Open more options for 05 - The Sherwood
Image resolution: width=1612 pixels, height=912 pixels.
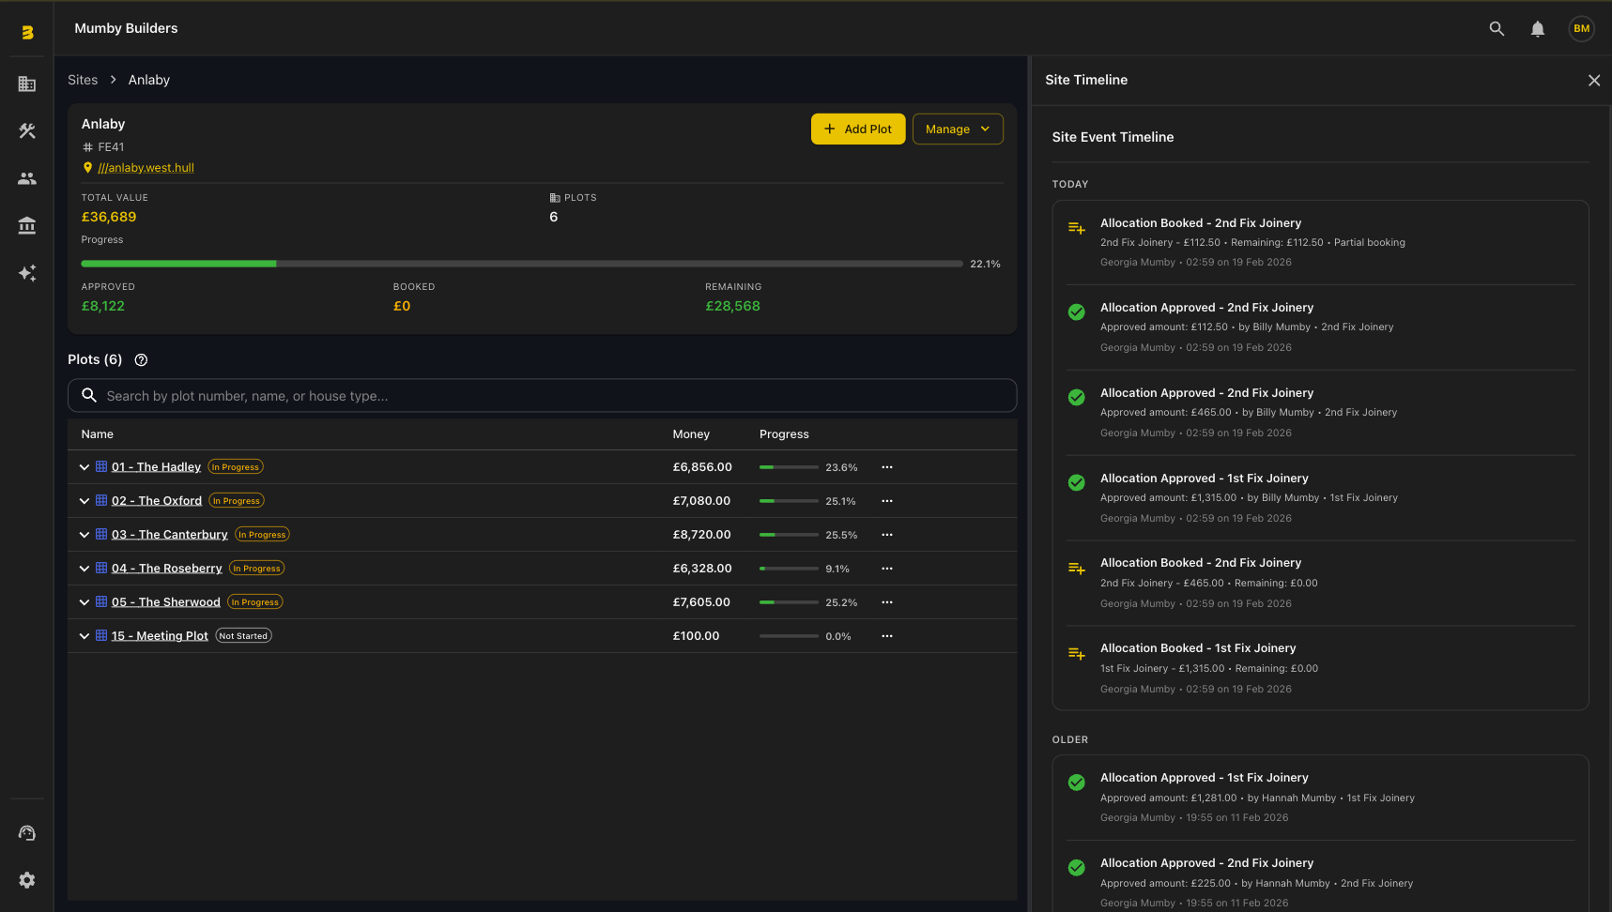point(887,602)
